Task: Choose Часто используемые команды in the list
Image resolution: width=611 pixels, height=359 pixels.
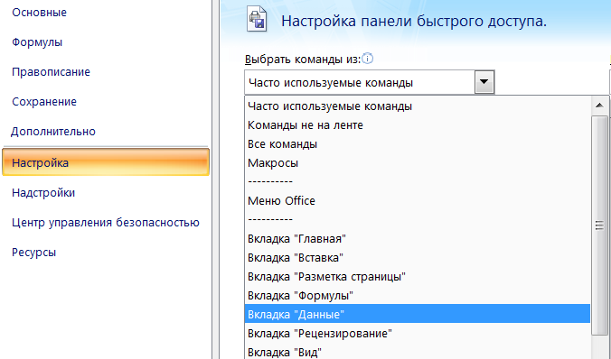Action: tap(418, 106)
